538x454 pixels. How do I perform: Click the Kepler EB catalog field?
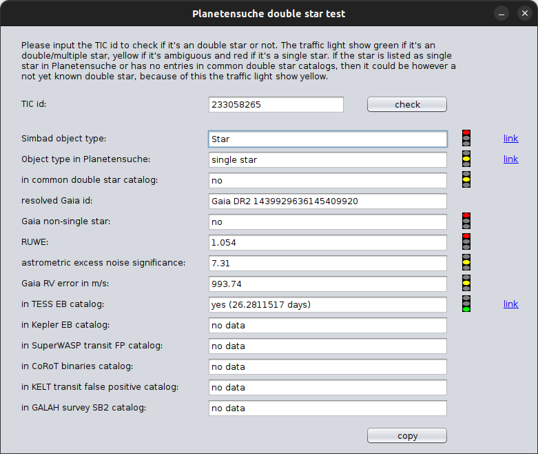click(x=328, y=325)
